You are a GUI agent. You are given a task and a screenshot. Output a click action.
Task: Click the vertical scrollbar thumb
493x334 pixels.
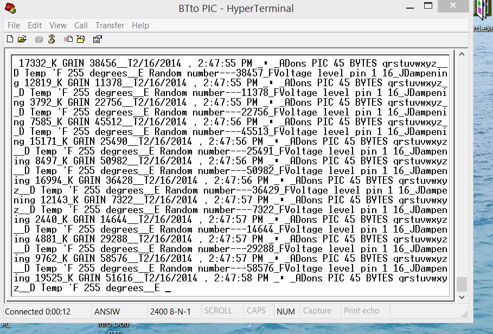click(462, 284)
